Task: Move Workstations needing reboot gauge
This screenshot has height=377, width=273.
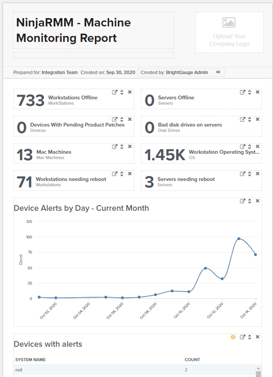Action: [x=122, y=174]
